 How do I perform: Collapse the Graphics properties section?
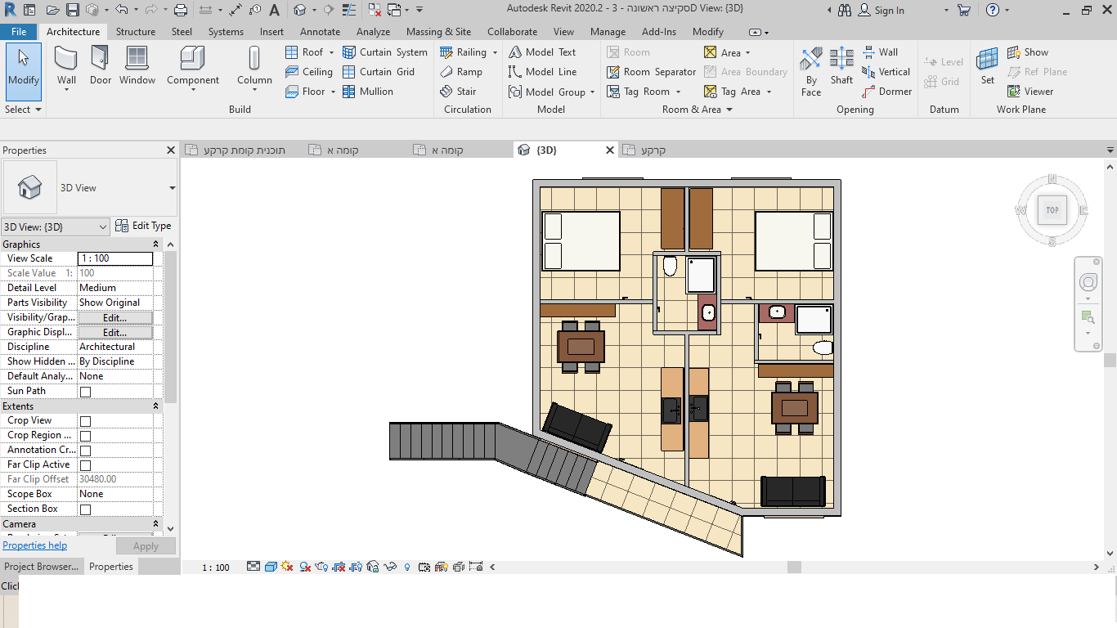155,244
